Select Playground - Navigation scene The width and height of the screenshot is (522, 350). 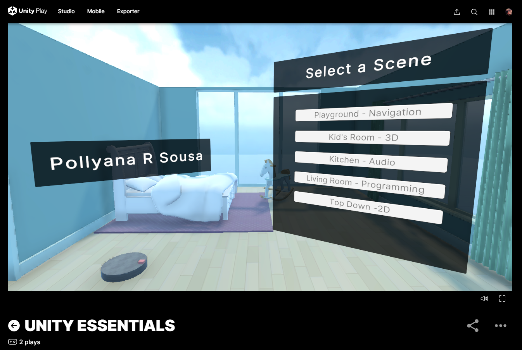(x=374, y=113)
